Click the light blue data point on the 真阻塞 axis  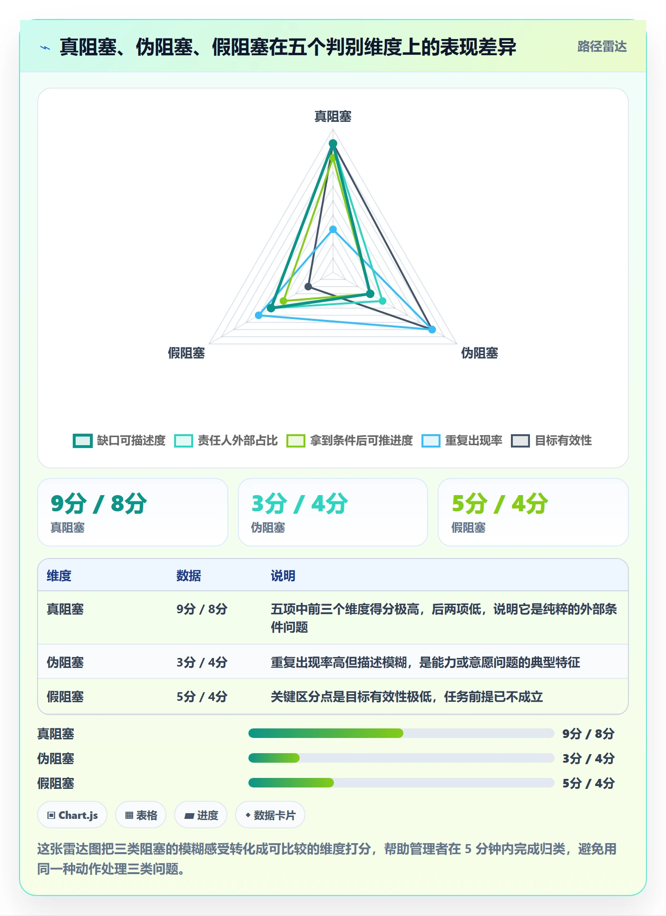point(333,229)
